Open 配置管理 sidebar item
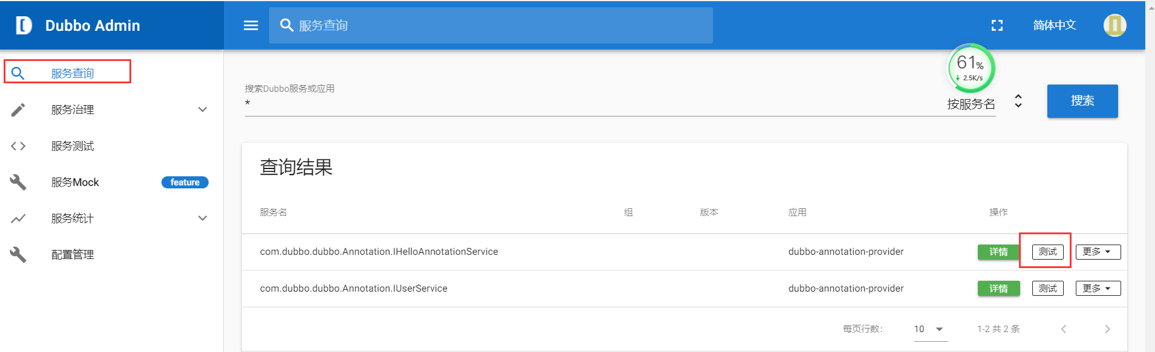Screen dimensions: 1155x352 tap(73, 255)
